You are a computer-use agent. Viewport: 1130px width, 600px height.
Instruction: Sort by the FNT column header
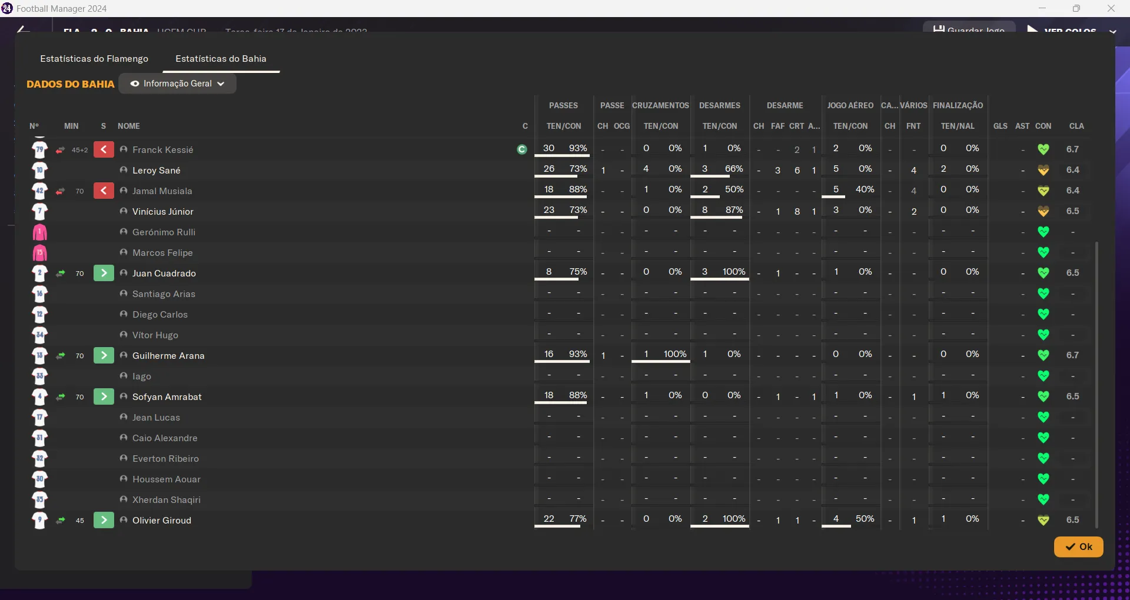coord(913,126)
